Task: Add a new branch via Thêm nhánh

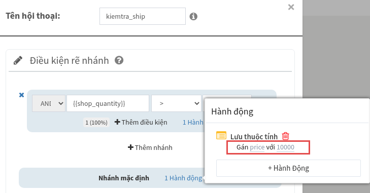Action: pyautogui.click(x=150, y=147)
